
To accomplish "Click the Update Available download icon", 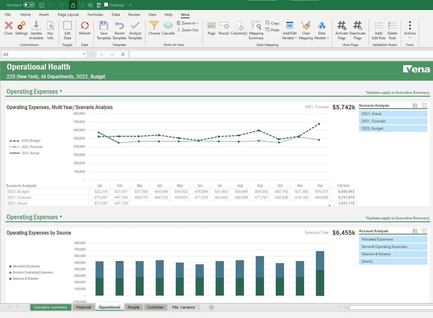I will click(36, 25).
